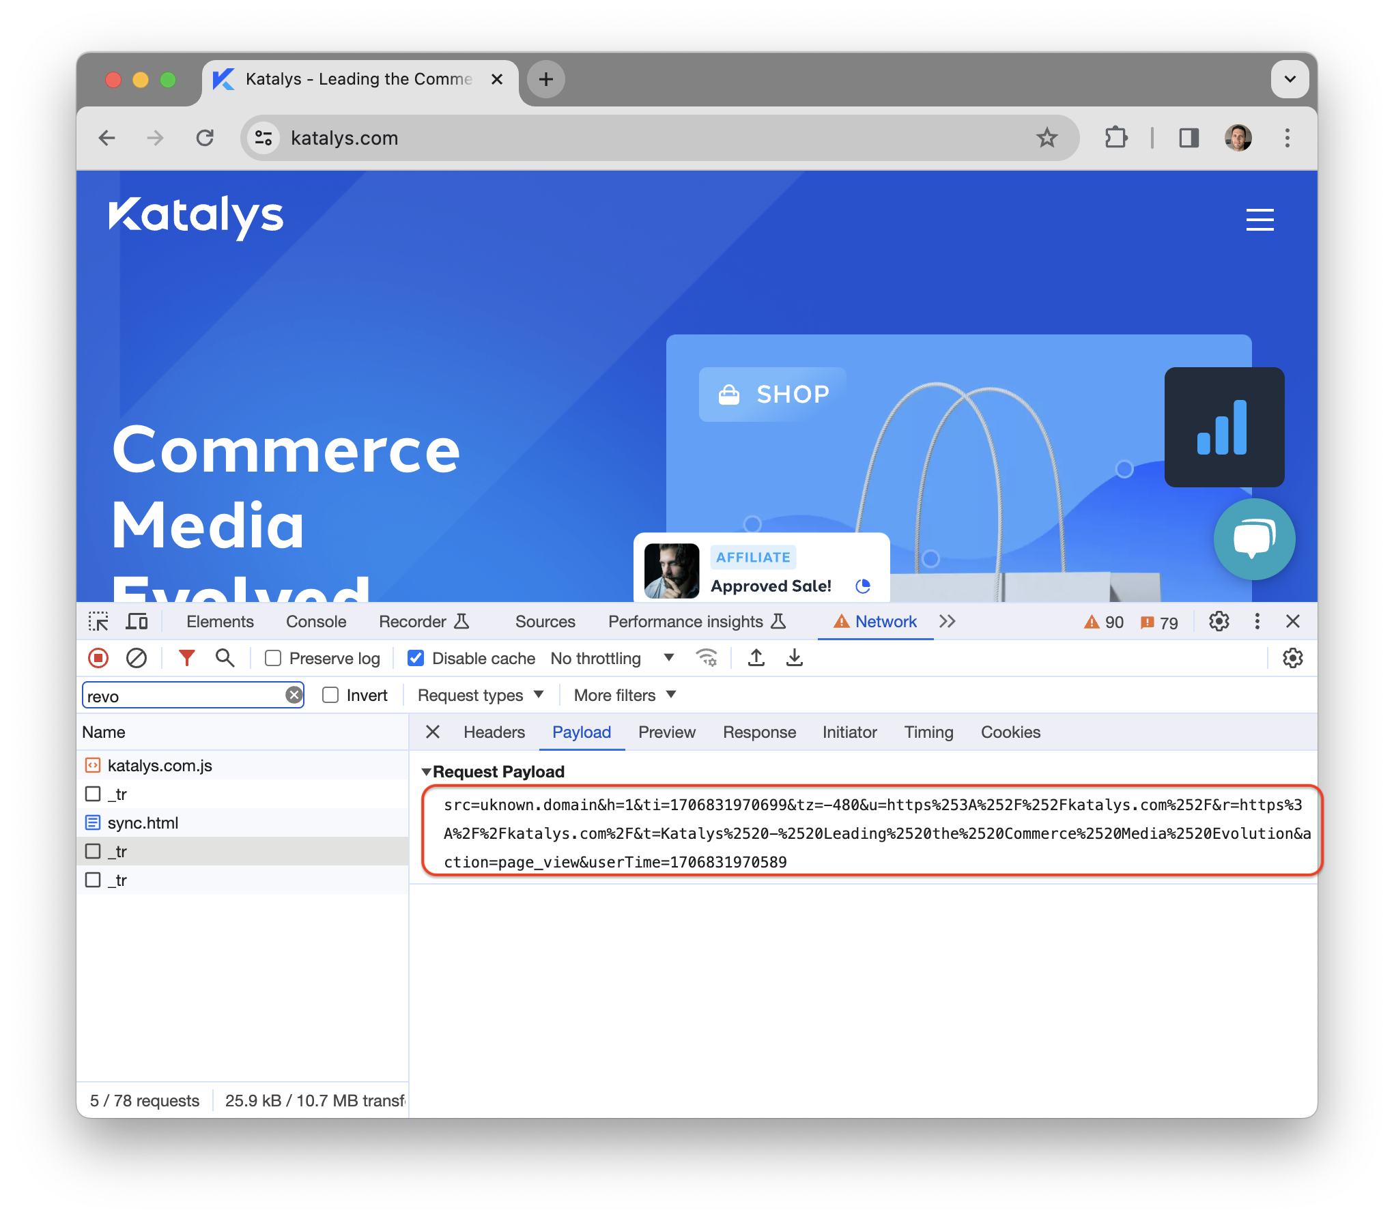Switch to the Console panel
Screen dimensions: 1394x1219
coord(315,621)
